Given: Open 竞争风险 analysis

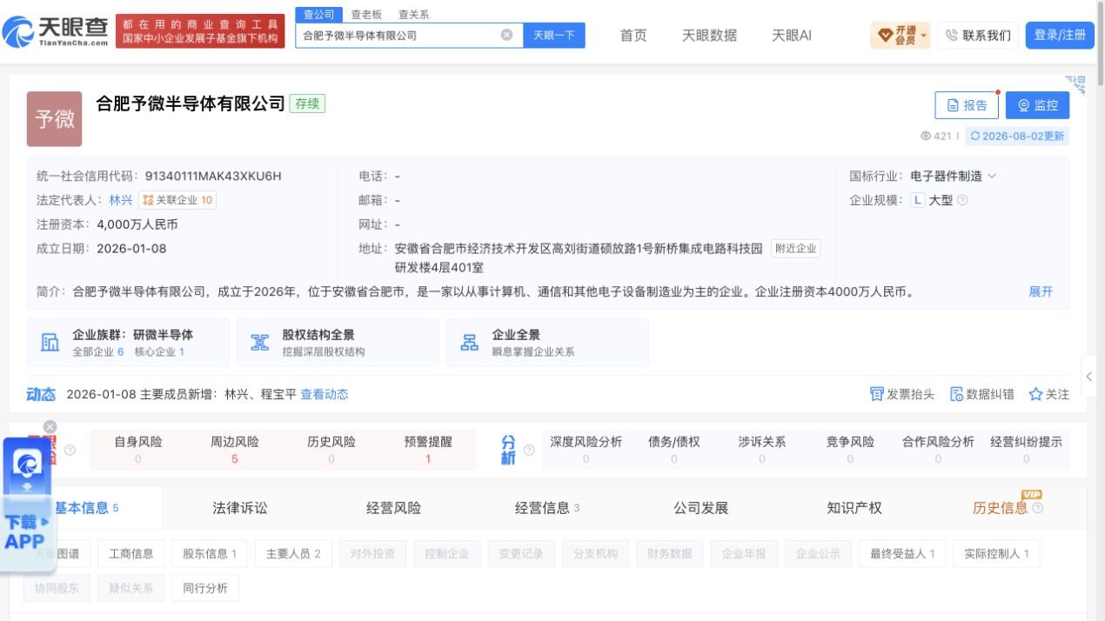Looking at the screenshot, I should tap(850, 449).
